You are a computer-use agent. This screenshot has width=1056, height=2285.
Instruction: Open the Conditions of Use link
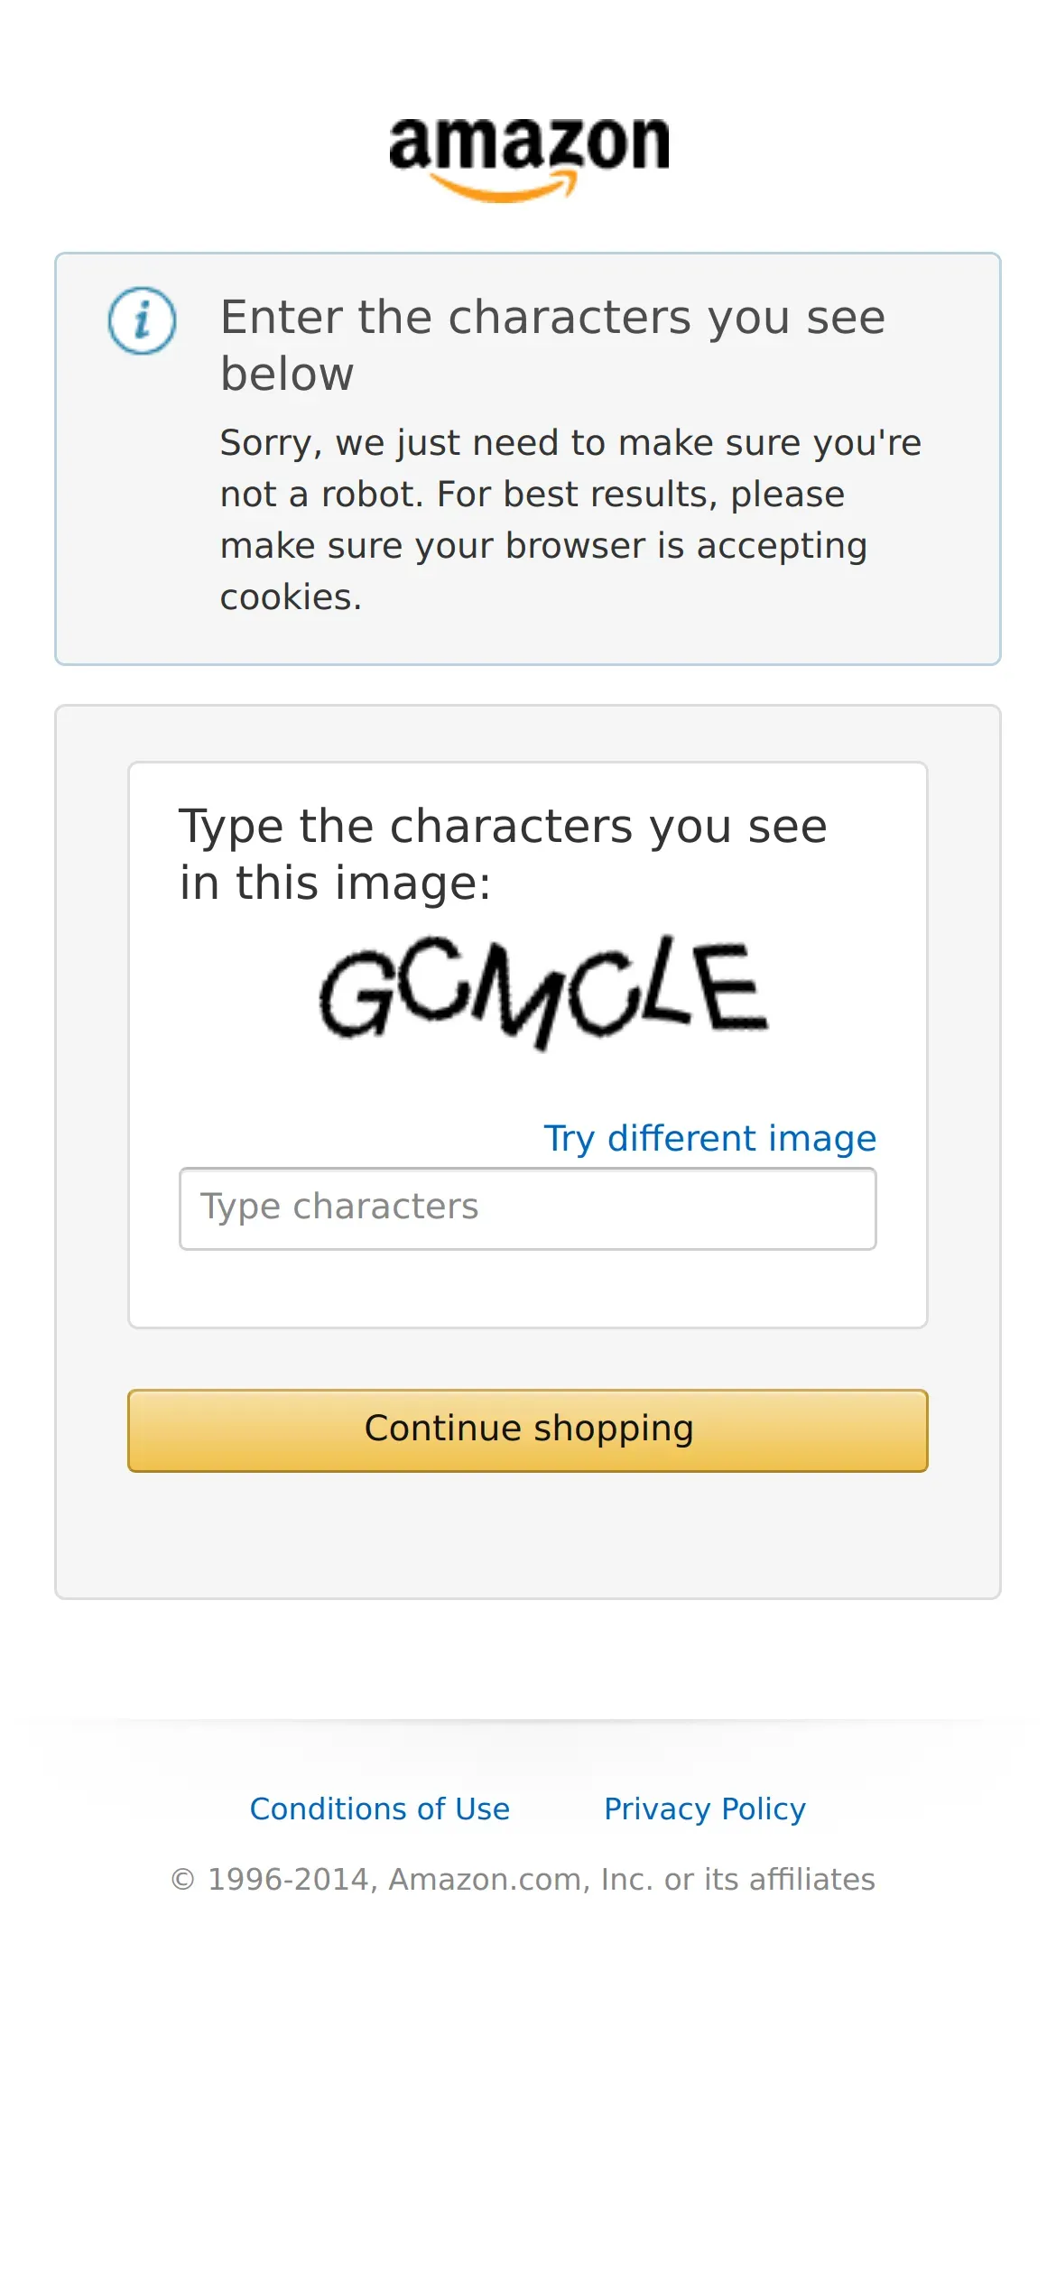(380, 1809)
